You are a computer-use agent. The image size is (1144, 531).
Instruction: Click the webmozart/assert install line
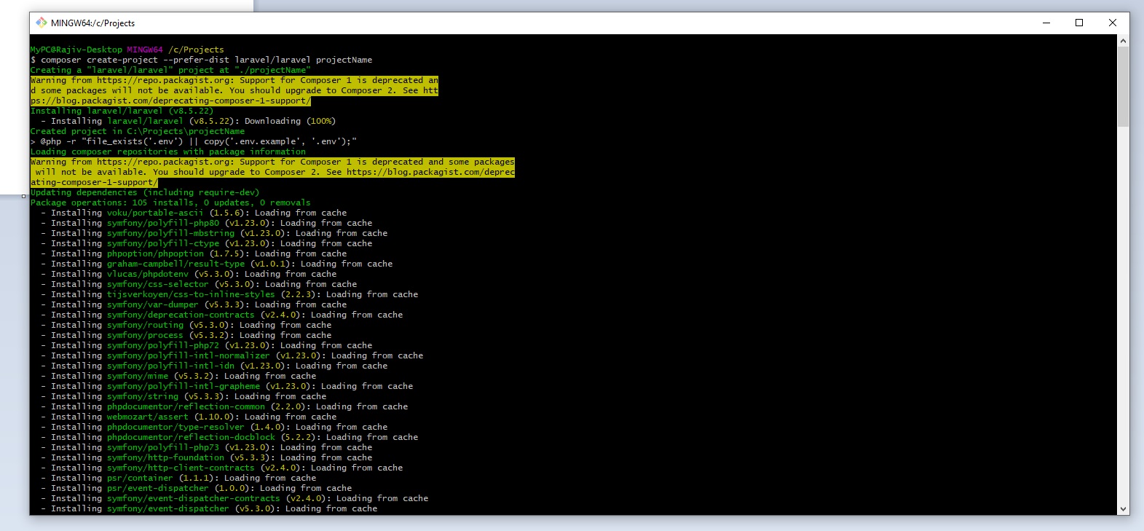point(189,417)
